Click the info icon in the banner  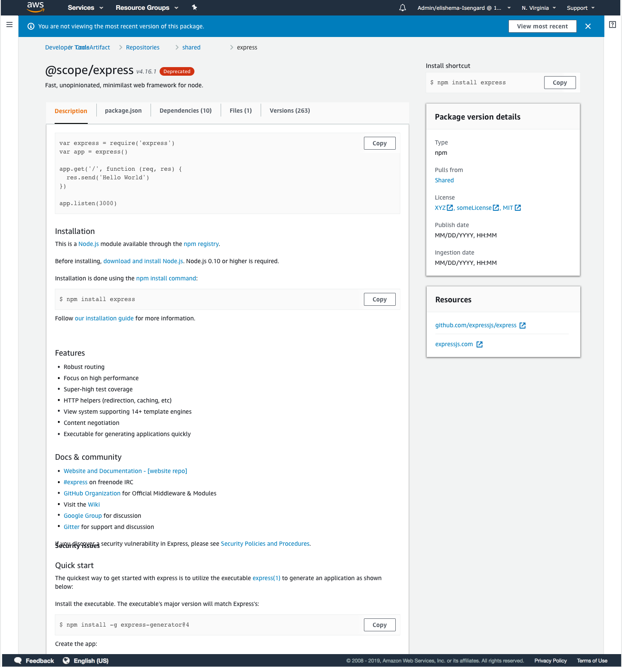click(31, 26)
